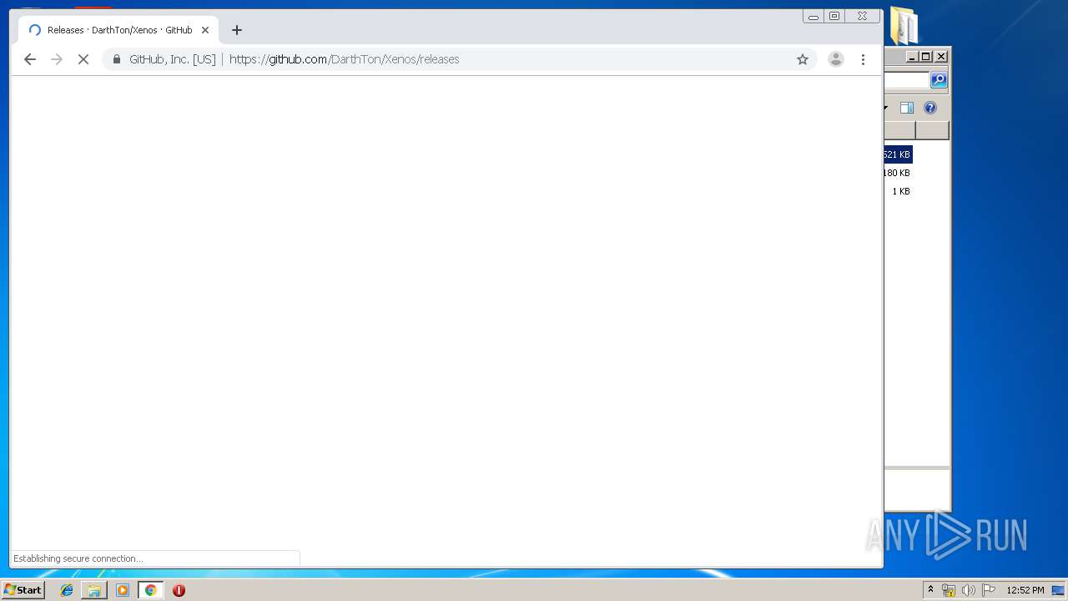Select the 180 KB file row in Explorer
Image resolution: width=1068 pixels, height=601 pixels.
(898, 173)
